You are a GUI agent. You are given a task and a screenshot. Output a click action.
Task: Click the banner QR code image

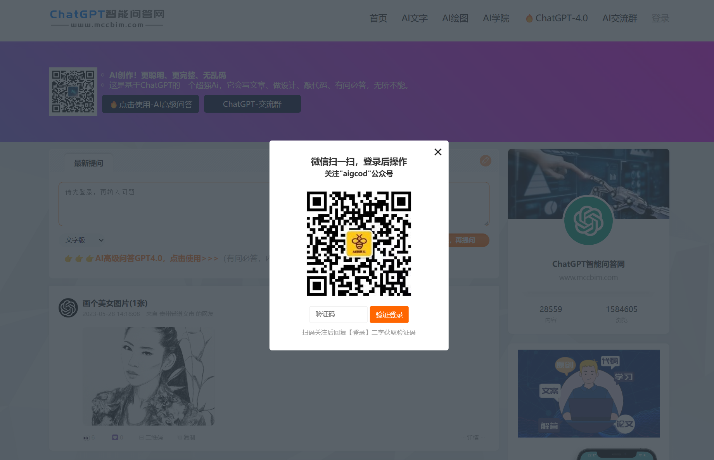[x=73, y=91]
